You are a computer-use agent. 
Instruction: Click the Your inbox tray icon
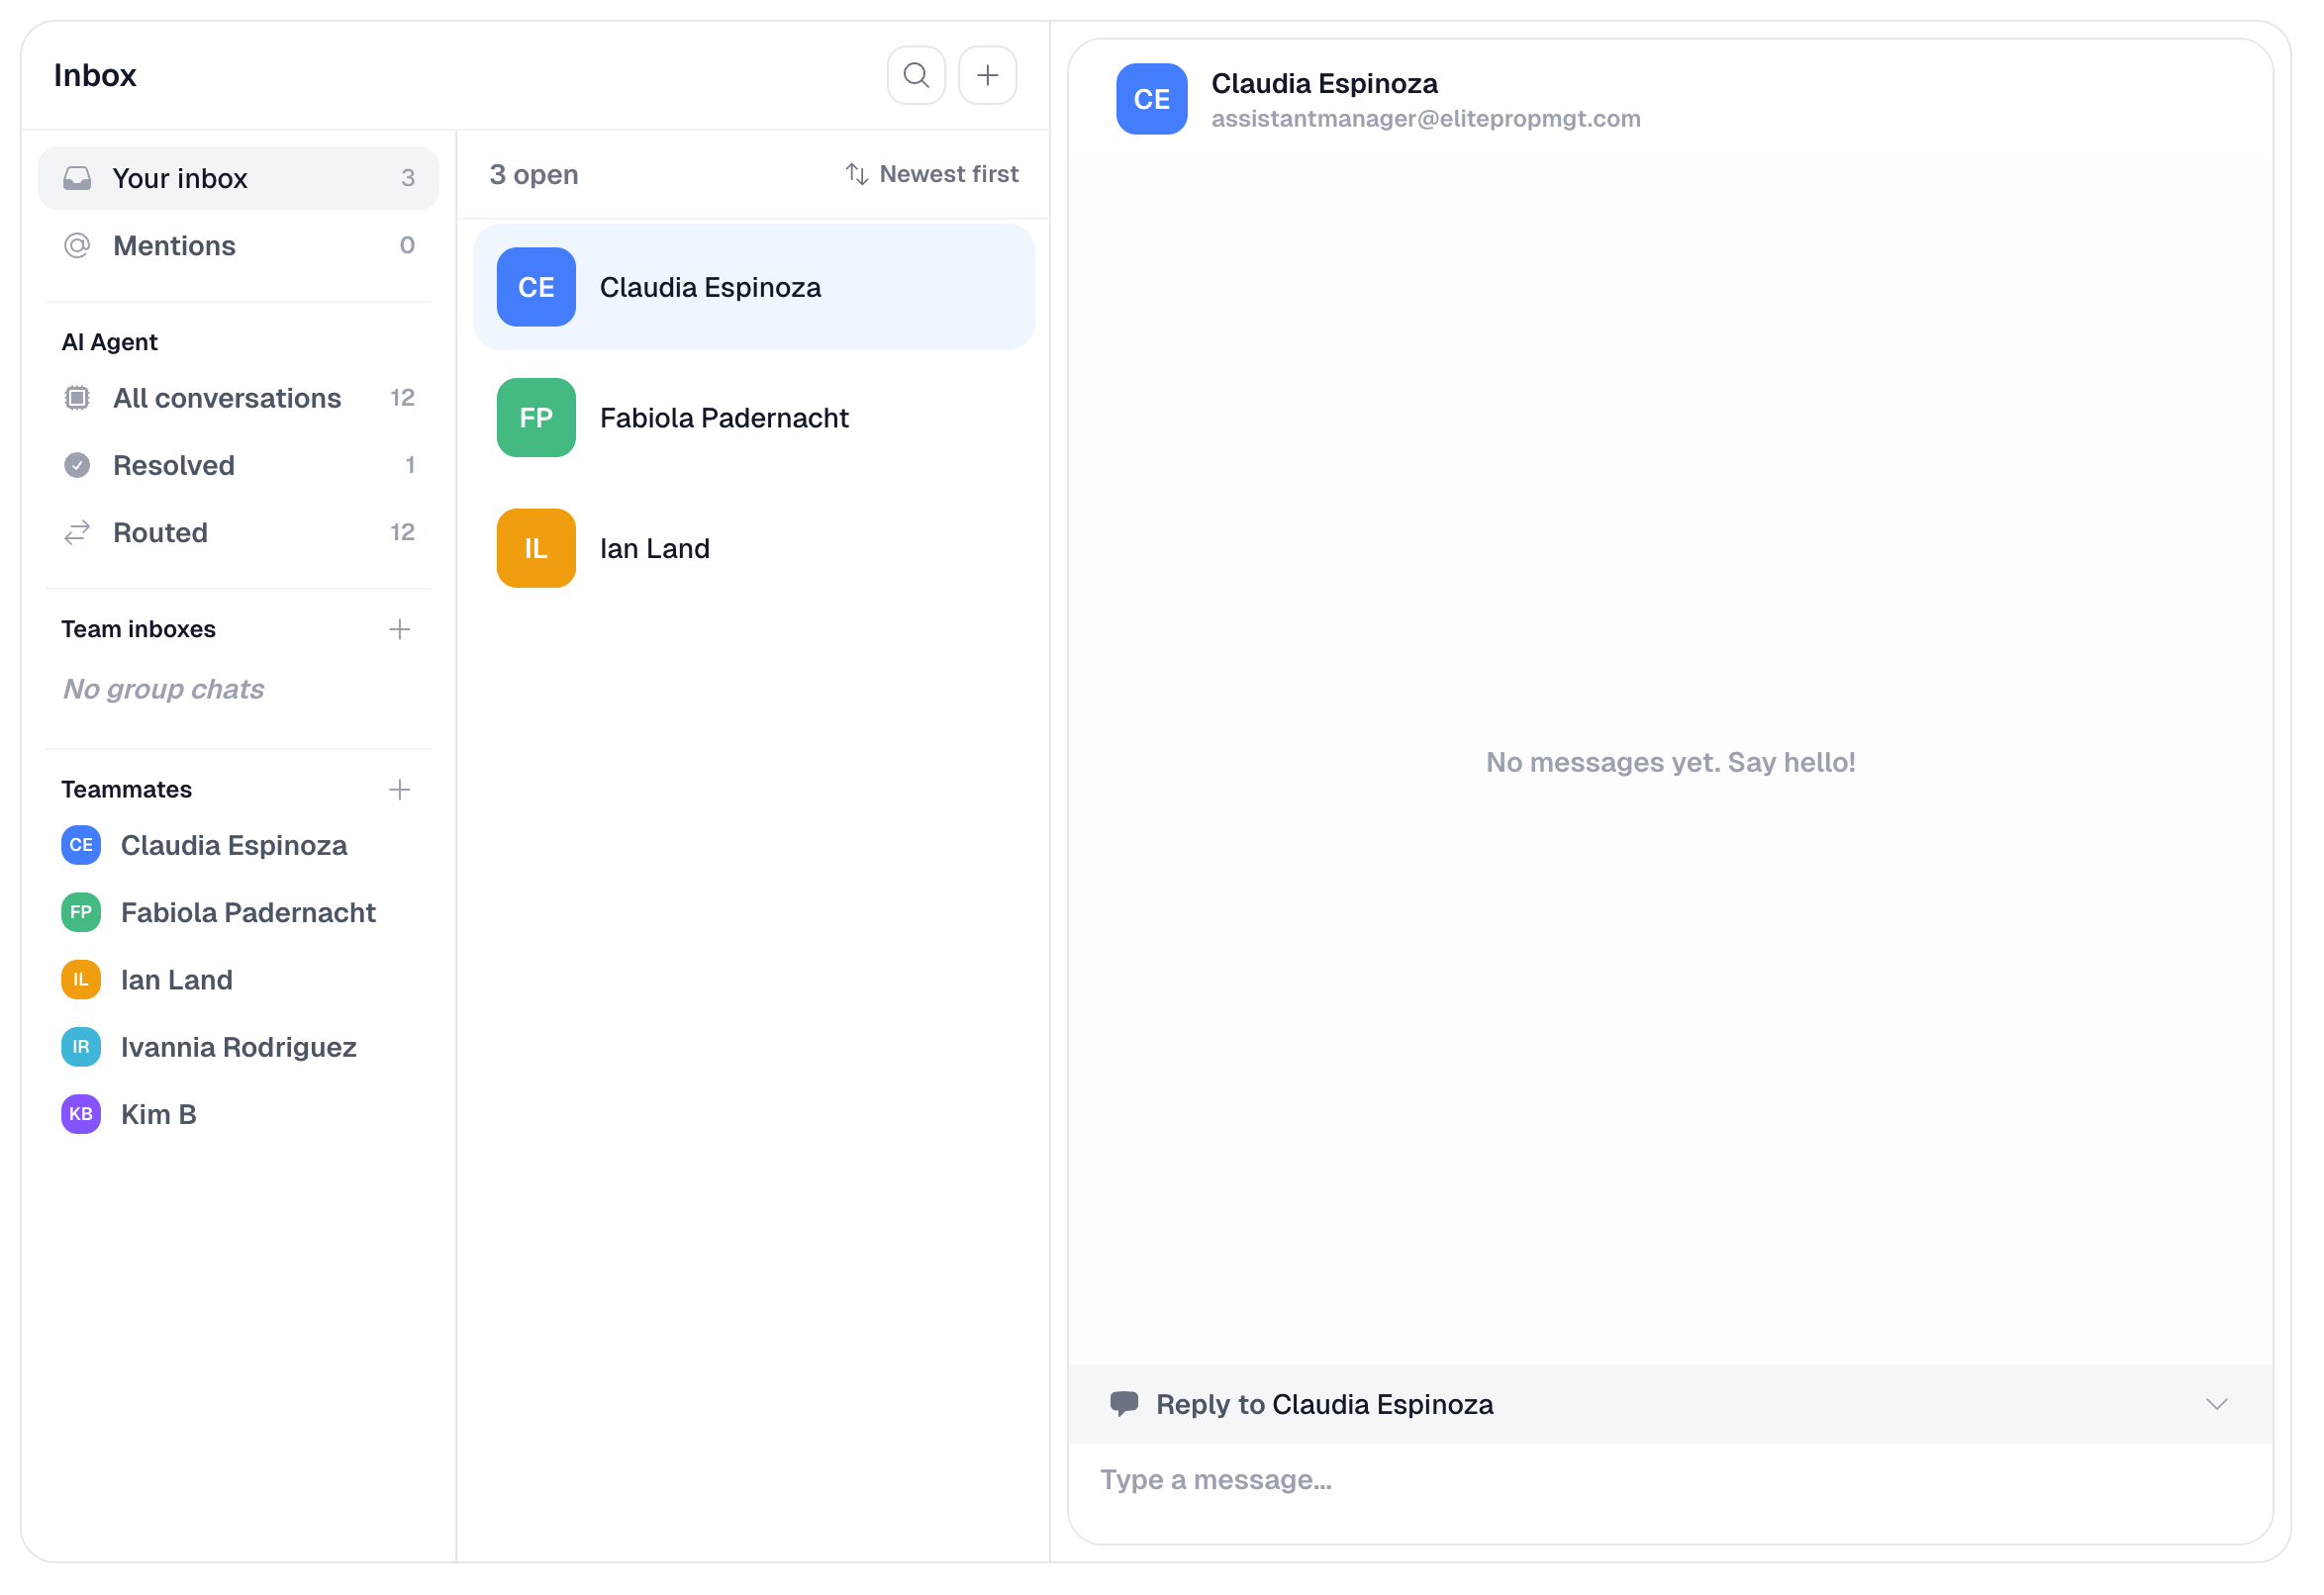tap(78, 179)
